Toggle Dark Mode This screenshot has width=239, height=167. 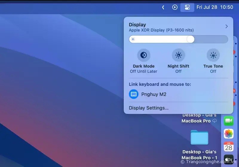pos(144,55)
